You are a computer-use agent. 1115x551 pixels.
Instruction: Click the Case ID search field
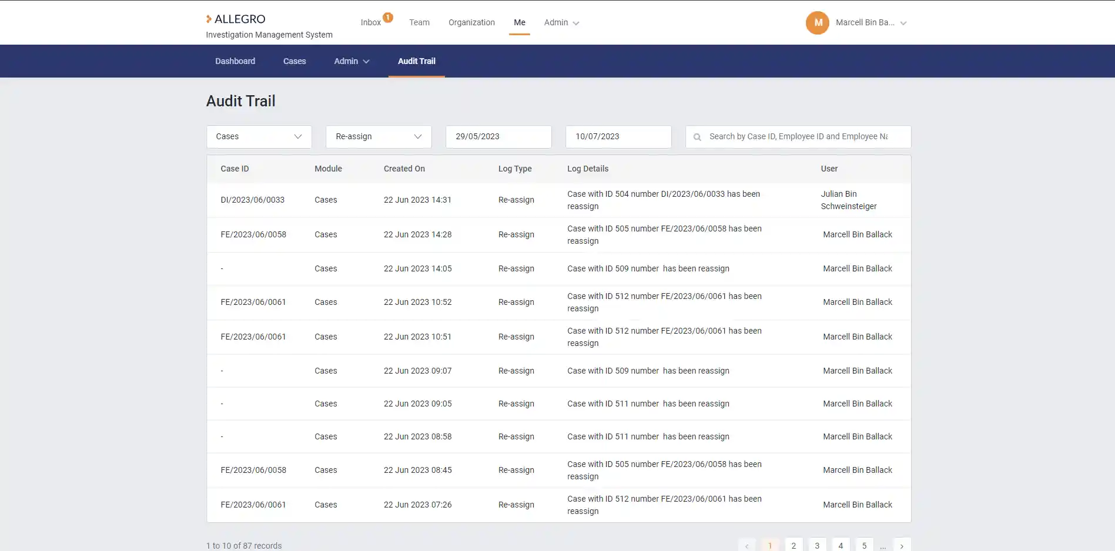(798, 137)
